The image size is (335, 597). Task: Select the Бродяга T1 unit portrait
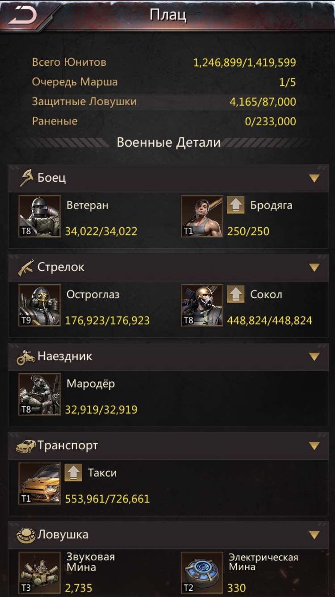[202, 216]
